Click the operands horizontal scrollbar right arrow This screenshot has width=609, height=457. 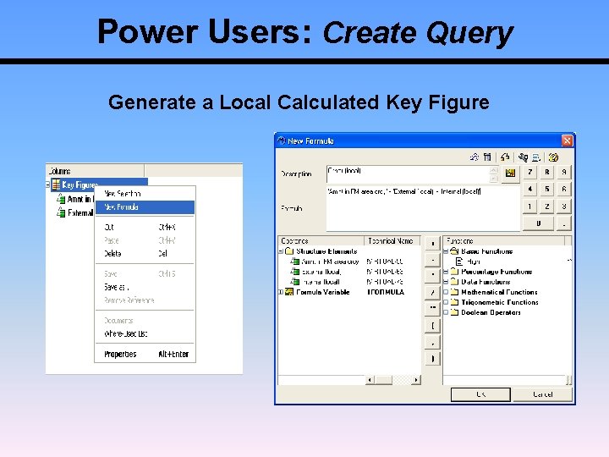[x=416, y=380]
